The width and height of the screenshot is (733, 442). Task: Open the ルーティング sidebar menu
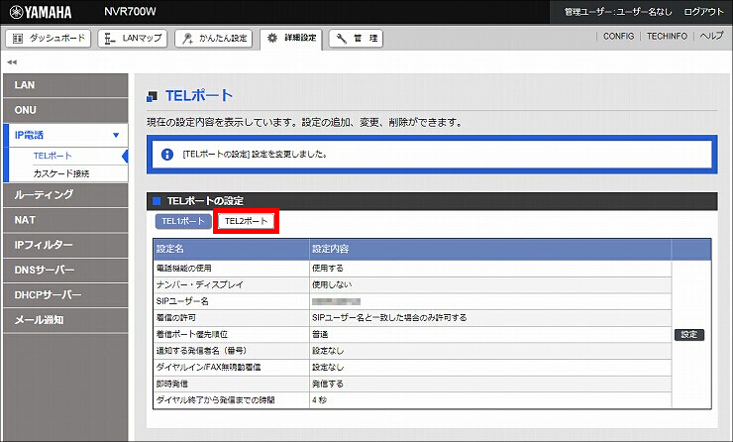pyautogui.click(x=65, y=195)
